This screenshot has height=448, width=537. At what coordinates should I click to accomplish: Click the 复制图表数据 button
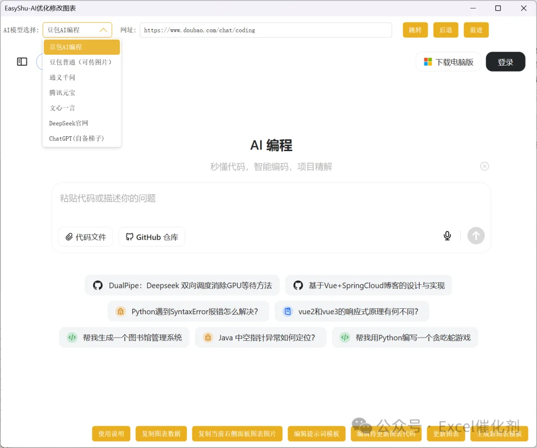coord(161,434)
